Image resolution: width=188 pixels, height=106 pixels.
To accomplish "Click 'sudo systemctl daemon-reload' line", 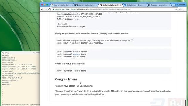I will (x=72, y=52).
